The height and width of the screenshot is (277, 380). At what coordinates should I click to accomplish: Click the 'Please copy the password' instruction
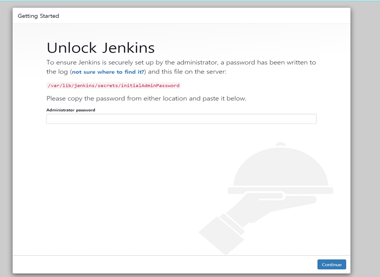(x=146, y=99)
